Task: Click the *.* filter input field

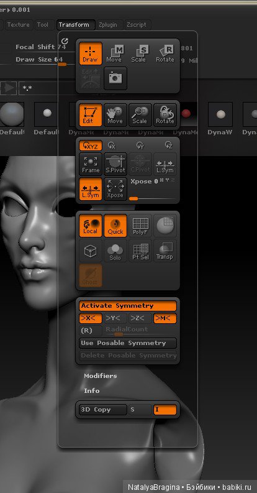Action: pos(47,88)
